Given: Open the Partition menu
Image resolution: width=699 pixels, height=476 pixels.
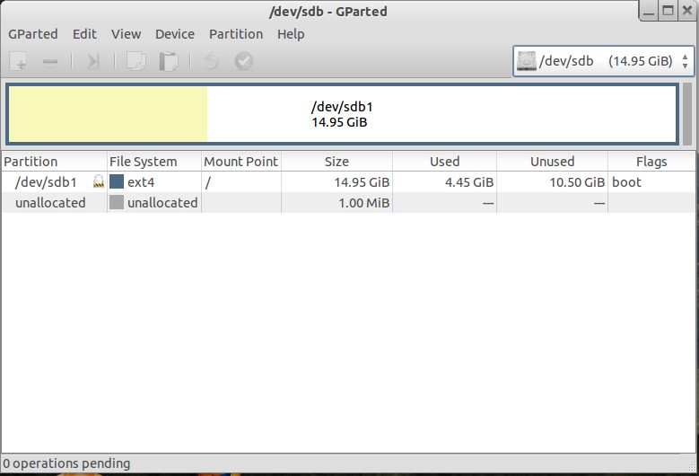Looking at the screenshot, I should (x=236, y=34).
